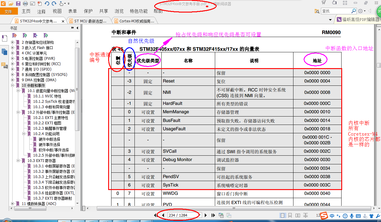Open the comments panel icon in the left sidebar
This screenshot has height=222, width=381.
(x=4, y=65)
